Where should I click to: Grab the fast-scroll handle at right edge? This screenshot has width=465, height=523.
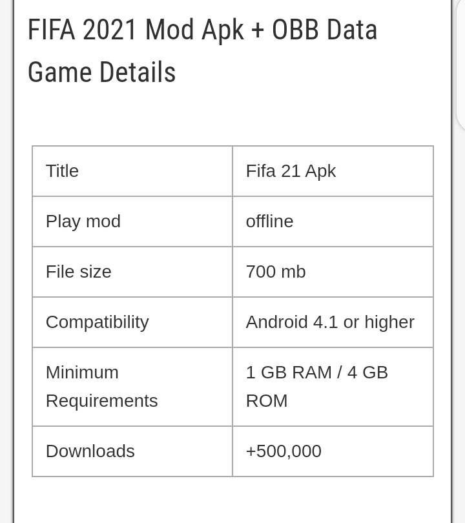point(460,65)
